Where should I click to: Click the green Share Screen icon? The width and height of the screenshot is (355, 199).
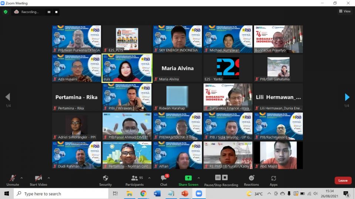point(188,178)
